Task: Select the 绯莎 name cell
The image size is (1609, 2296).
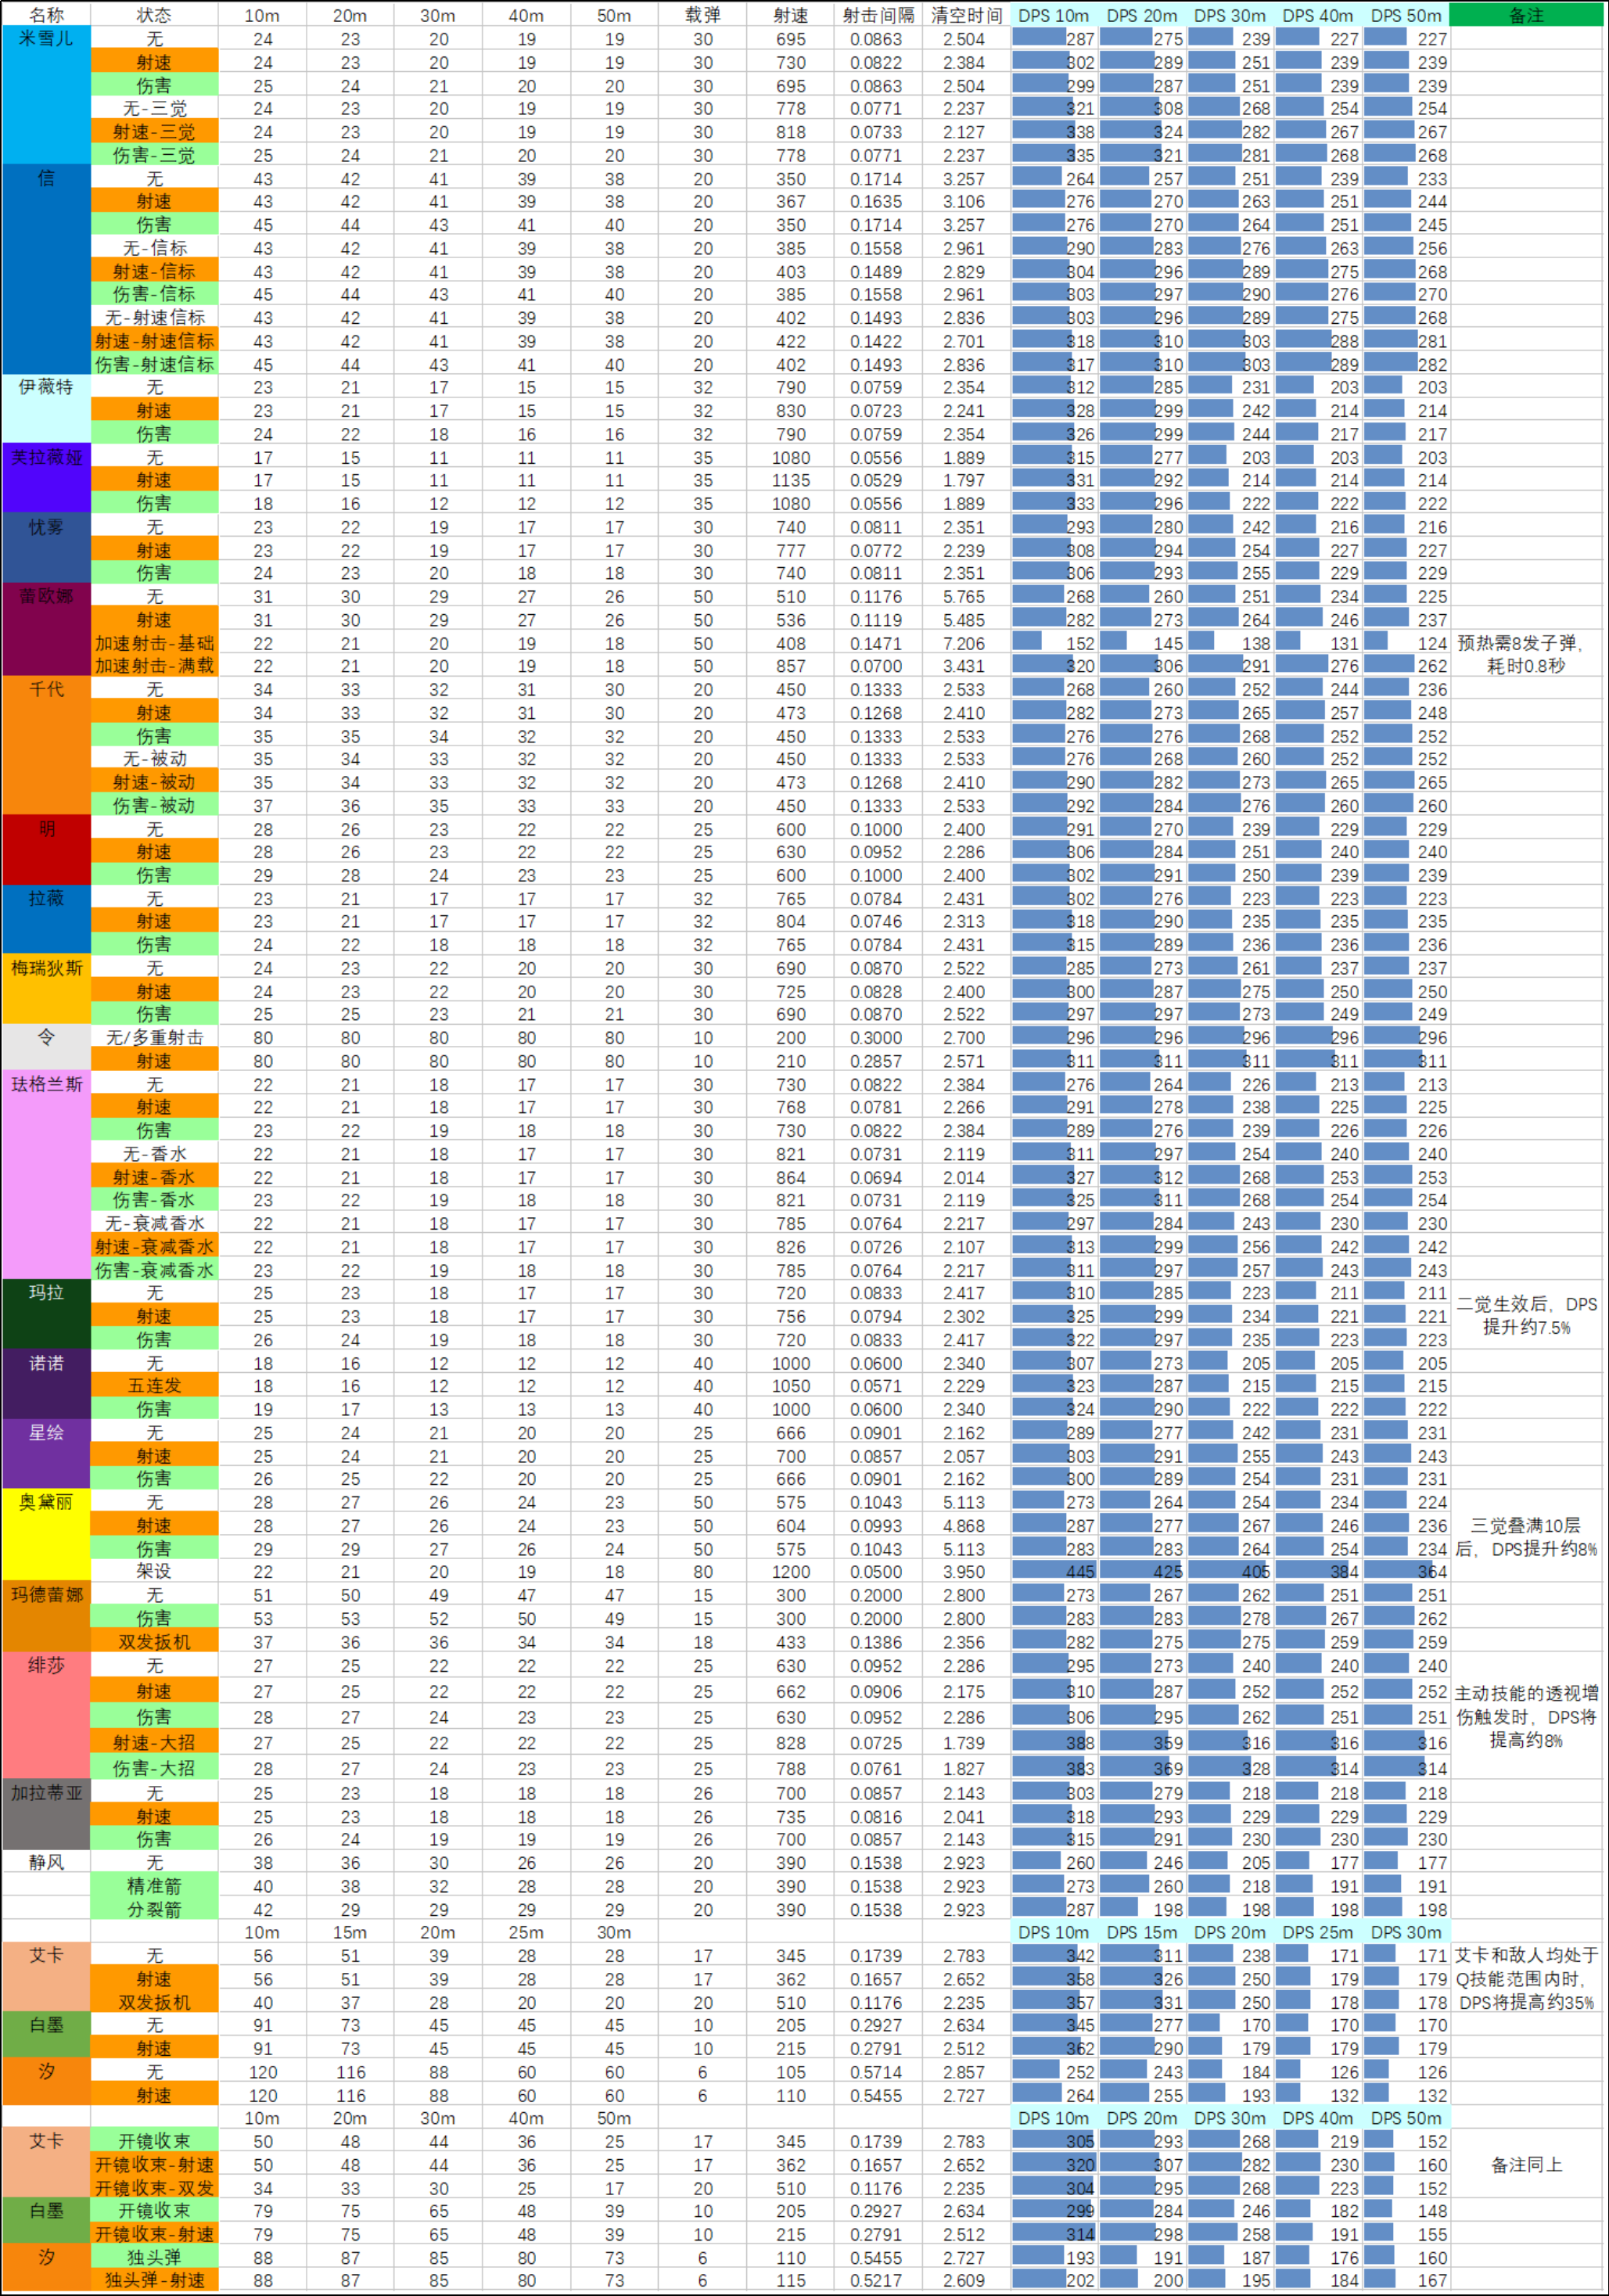Action: click(x=46, y=1716)
